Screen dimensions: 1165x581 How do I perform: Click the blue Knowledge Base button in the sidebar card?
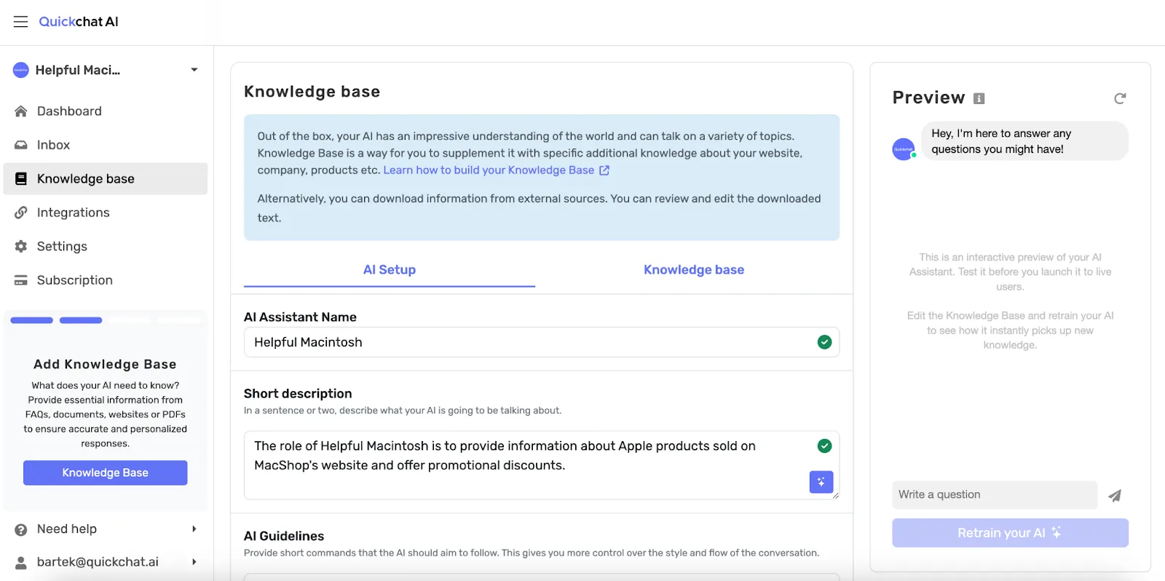(x=105, y=473)
